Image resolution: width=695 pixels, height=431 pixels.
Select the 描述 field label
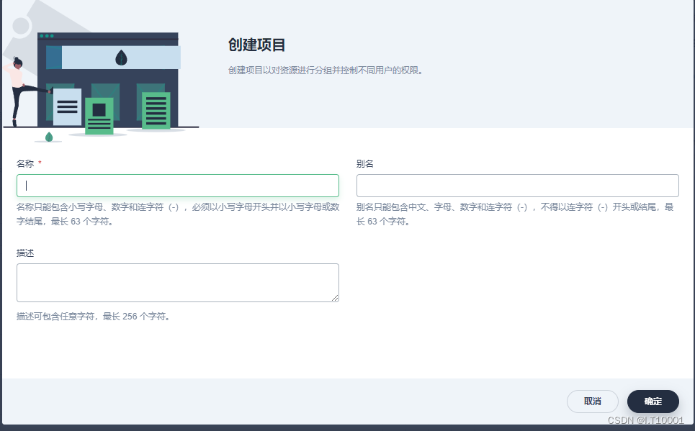click(x=24, y=253)
